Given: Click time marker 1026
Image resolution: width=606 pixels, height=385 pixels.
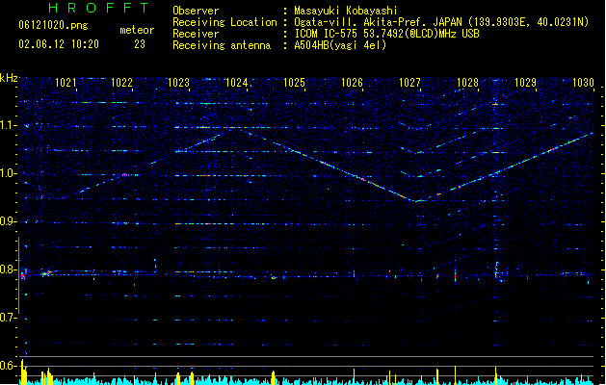Looking at the screenshot, I should tap(352, 83).
